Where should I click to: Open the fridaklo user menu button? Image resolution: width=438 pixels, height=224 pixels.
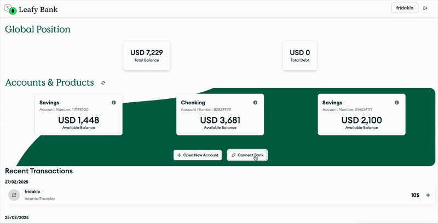(405, 8)
